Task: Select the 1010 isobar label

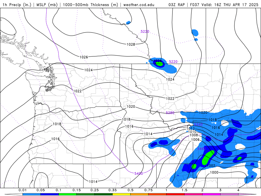Action: tap(192, 132)
